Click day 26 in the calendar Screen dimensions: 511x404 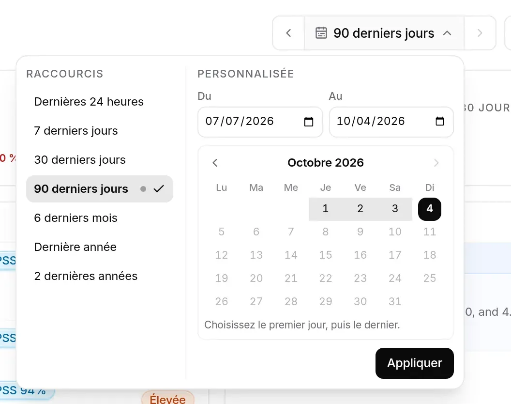coord(222,301)
